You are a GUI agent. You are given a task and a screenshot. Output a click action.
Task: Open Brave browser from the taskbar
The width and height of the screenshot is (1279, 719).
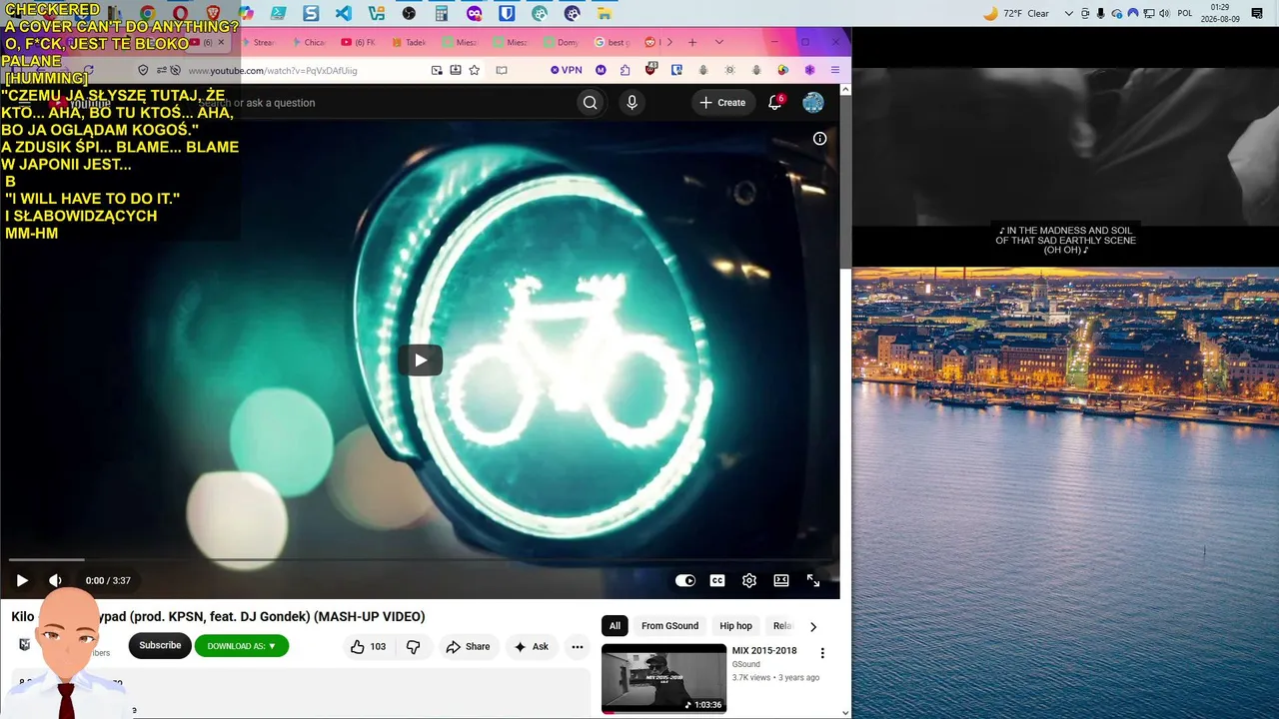click(x=213, y=14)
